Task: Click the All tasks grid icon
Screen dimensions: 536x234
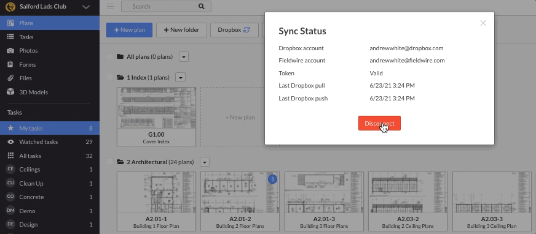Action: [10, 156]
